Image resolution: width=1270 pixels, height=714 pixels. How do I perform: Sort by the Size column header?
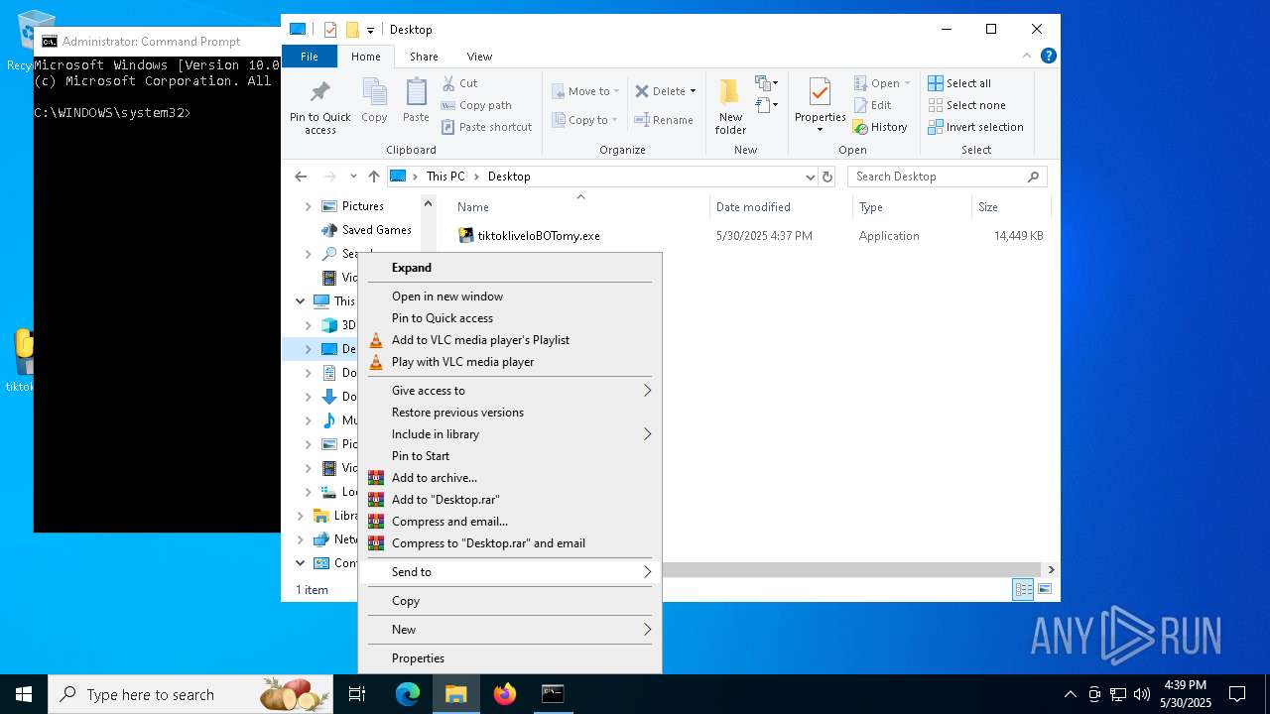click(x=1010, y=207)
